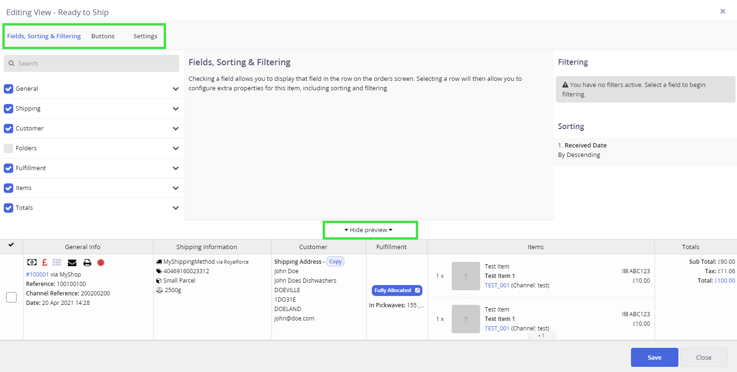Click the grey list icon in order row
The height and width of the screenshot is (372, 737).
point(57,262)
